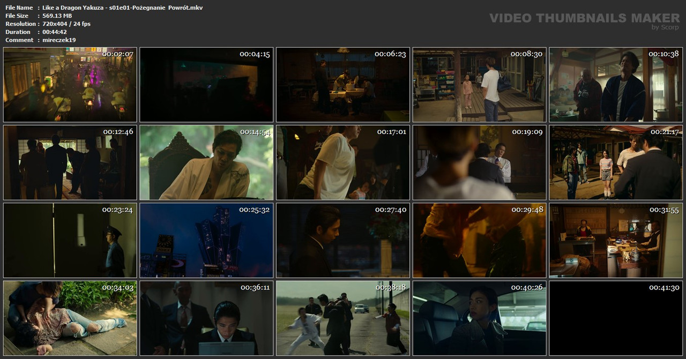Click the thumbnail stamped 00:14:54

pos(206,163)
